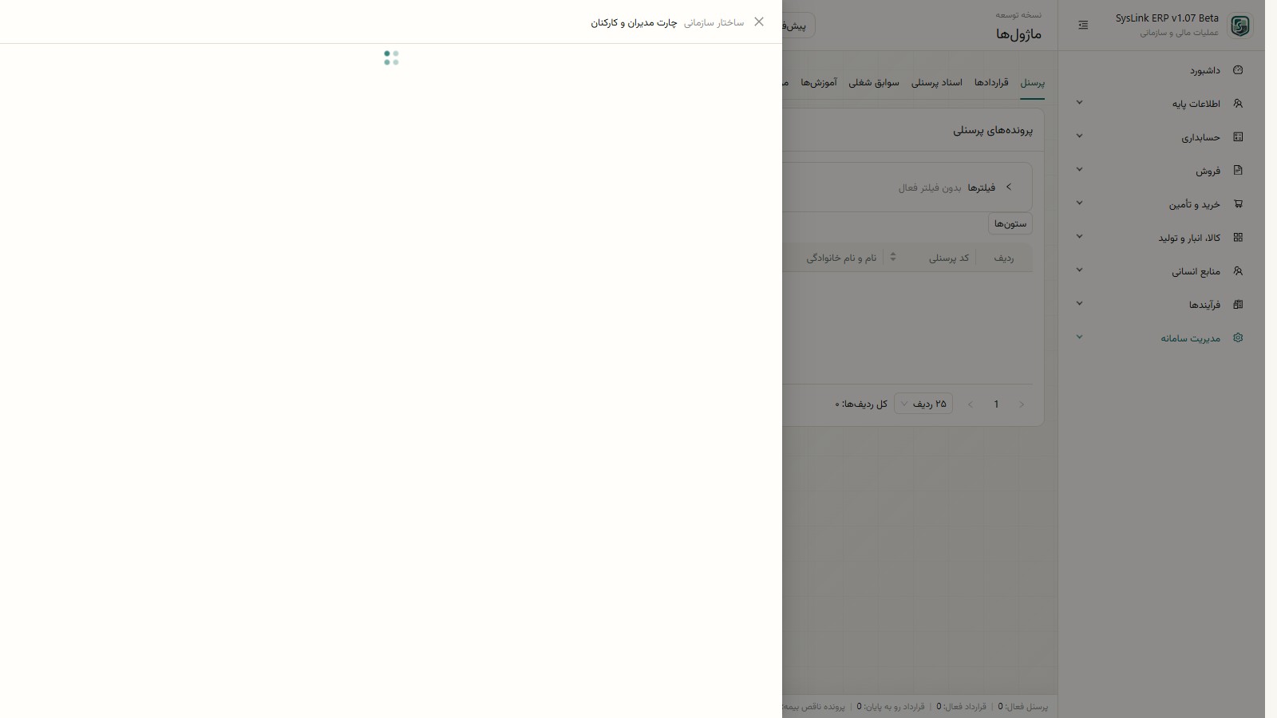Click the مدیریت سامانه gear icon
The width and height of the screenshot is (1277, 718).
(1238, 338)
